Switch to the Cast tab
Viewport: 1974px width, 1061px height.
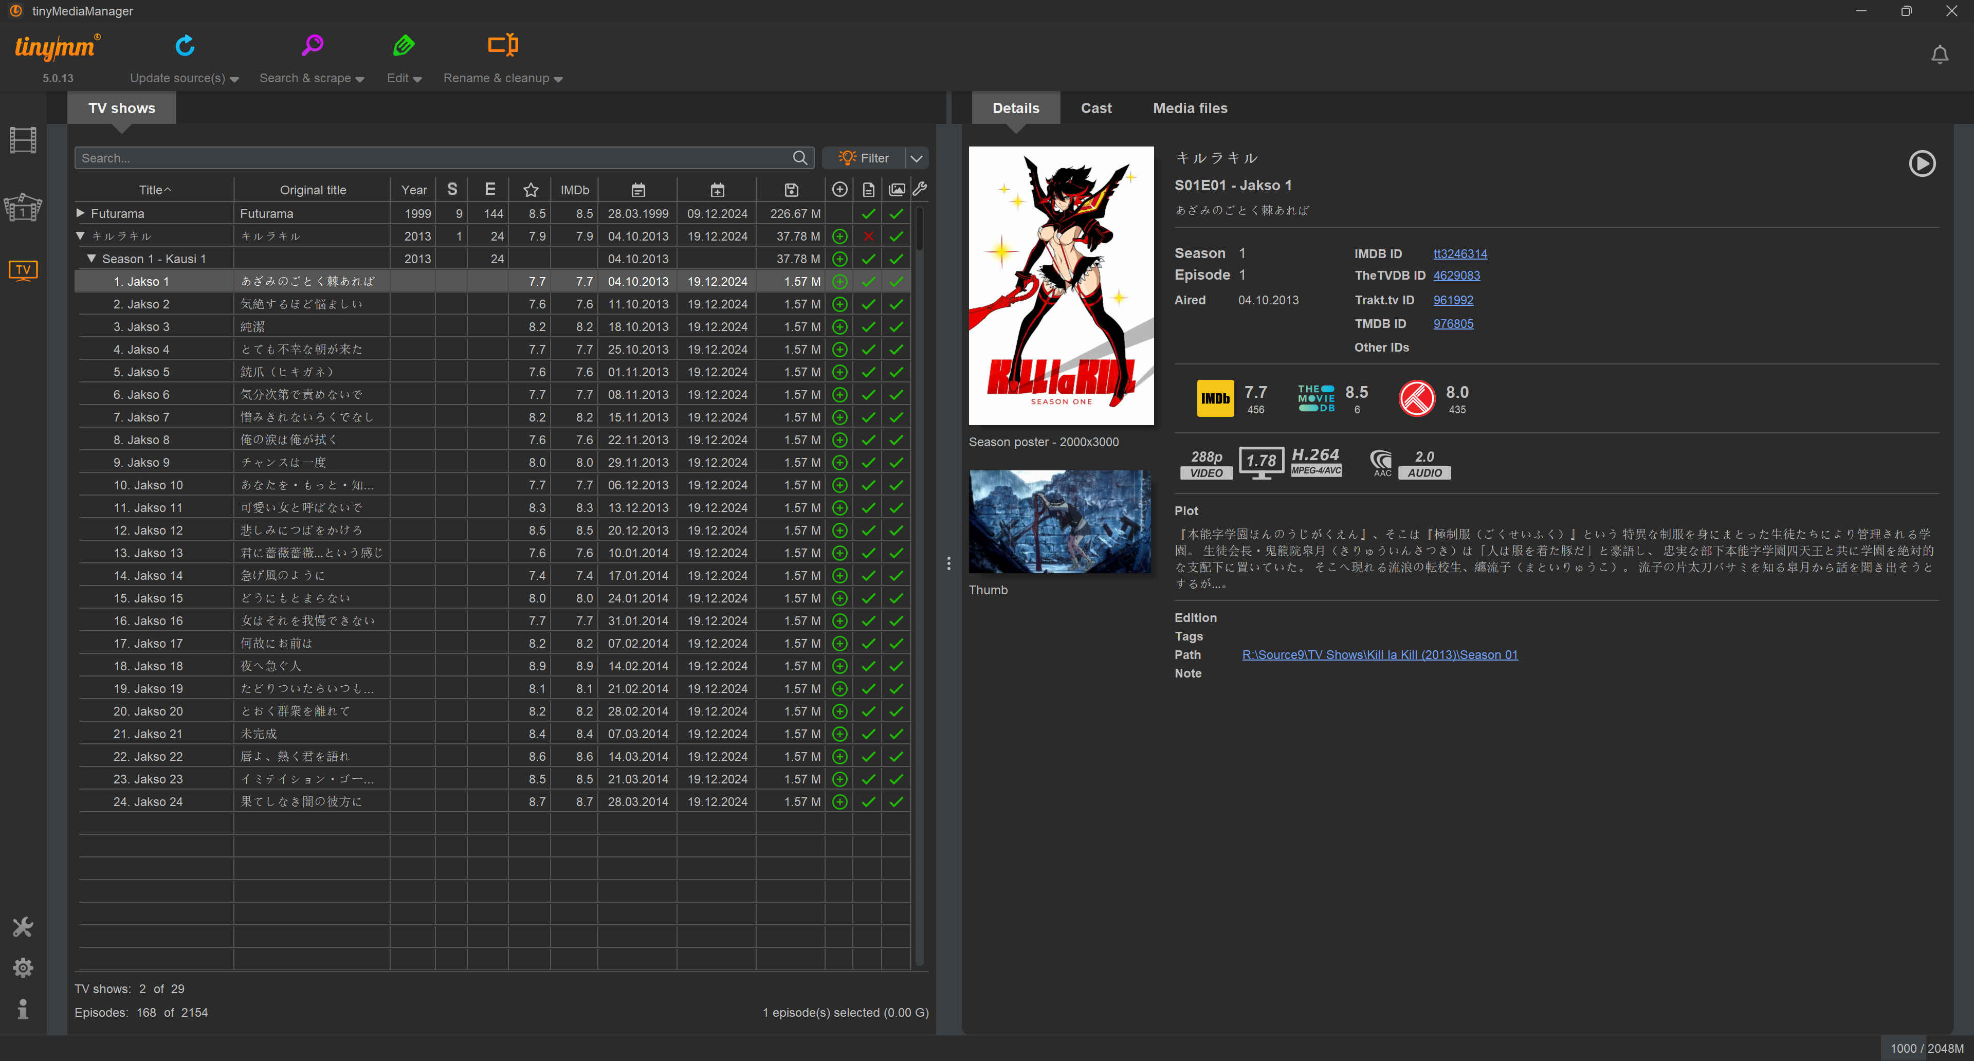point(1096,108)
